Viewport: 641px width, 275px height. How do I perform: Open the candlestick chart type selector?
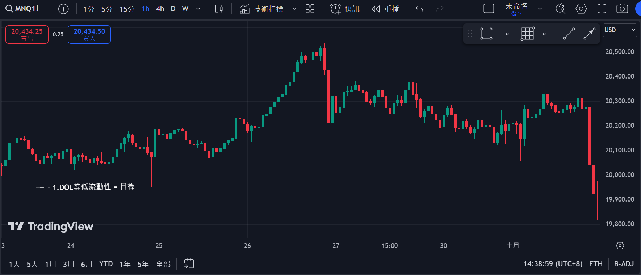click(219, 9)
